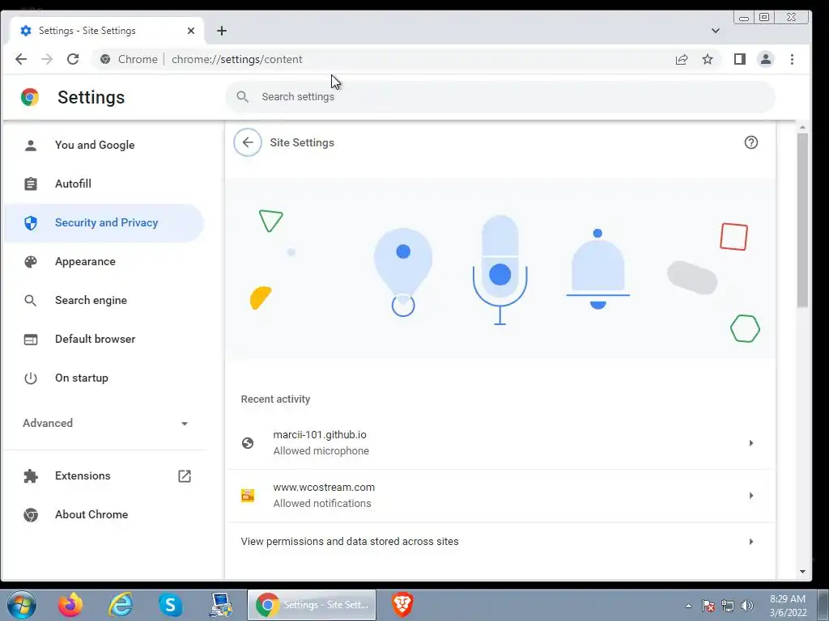829x621 pixels.
Task: Close the Settings - Site Settings tab
Action: [191, 31]
